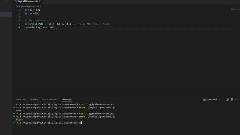Place cursor on 'let x = 10;' line
The image size is (240, 135).
tap(32, 10)
